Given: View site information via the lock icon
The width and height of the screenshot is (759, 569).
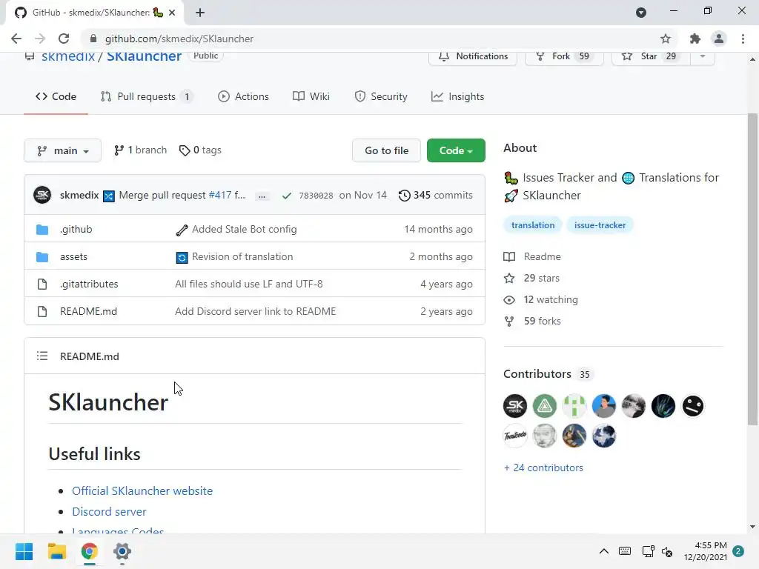Looking at the screenshot, I should (93, 39).
